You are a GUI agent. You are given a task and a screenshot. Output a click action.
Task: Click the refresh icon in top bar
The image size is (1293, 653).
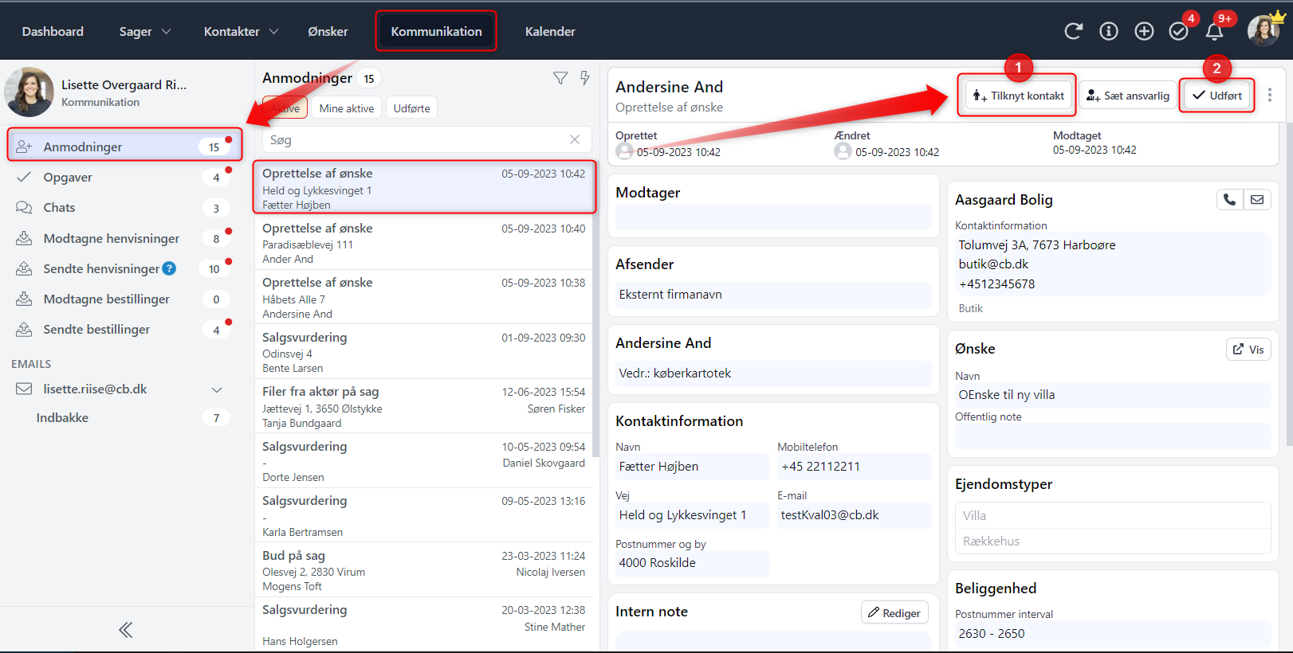click(1073, 31)
